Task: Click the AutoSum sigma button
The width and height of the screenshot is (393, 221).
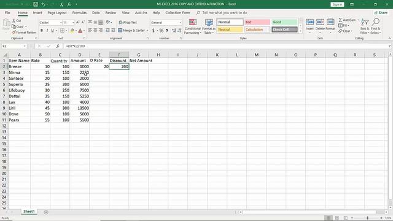Action: [x=347, y=20]
